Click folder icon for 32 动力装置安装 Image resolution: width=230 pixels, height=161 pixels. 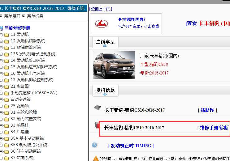7,119
